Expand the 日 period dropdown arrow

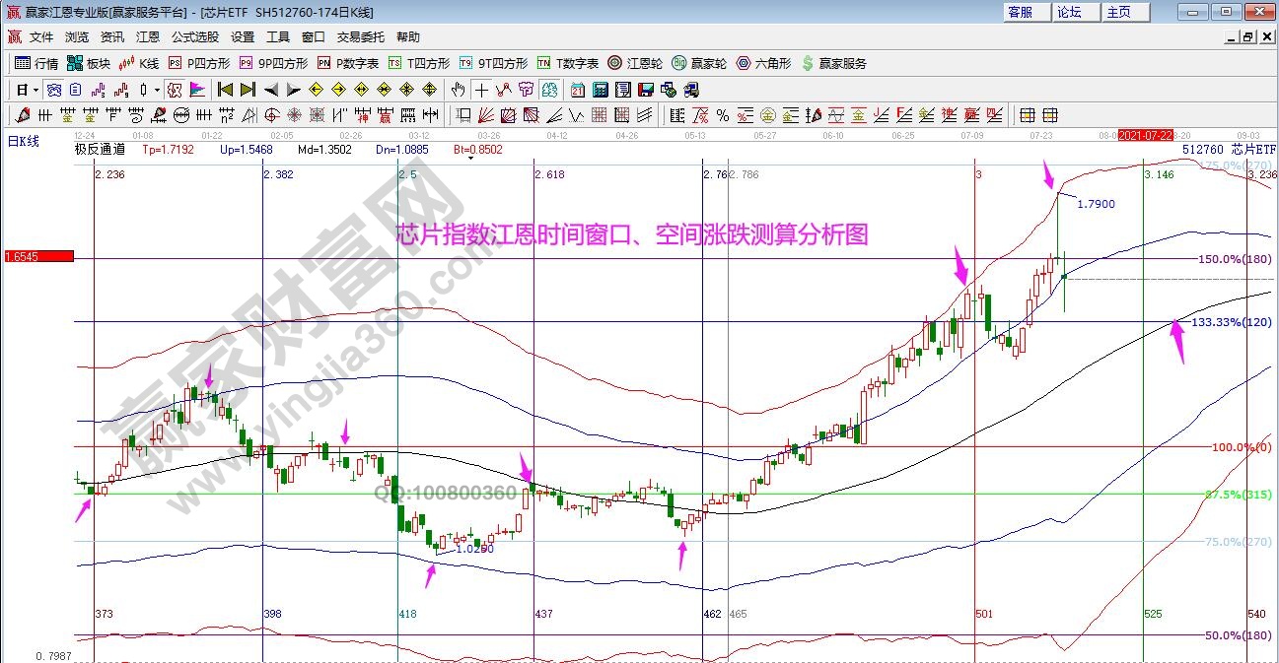(x=36, y=90)
